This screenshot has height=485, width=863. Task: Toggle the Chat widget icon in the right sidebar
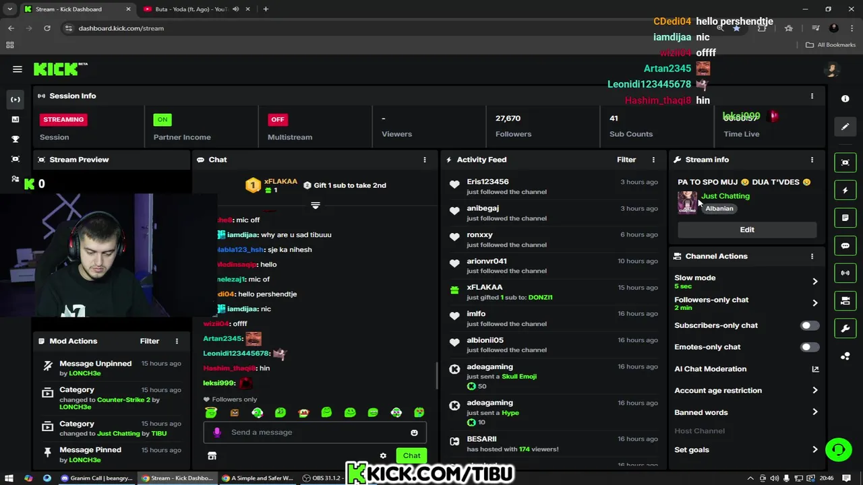(x=845, y=246)
